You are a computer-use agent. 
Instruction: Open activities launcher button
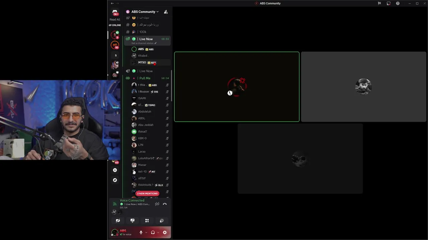pos(147,221)
